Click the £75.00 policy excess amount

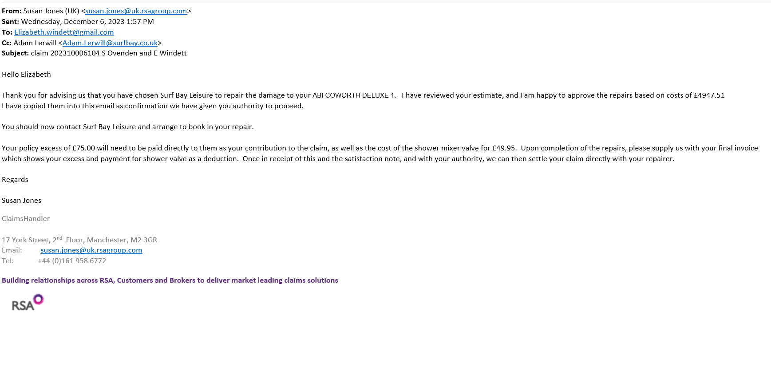click(x=83, y=148)
